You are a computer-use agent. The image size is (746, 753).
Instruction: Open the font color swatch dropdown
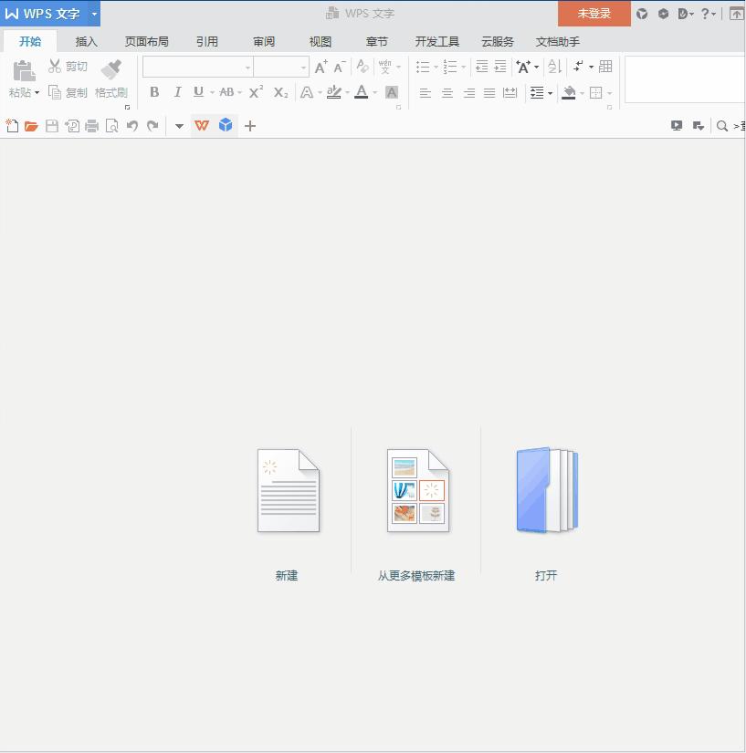pos(373,92)
